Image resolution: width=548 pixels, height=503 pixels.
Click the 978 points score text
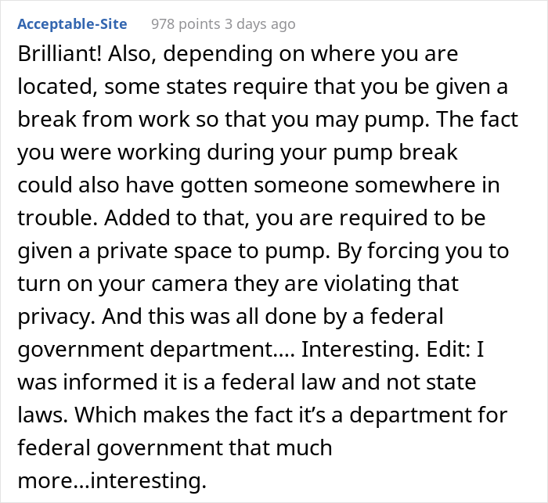(x=186, y=24)
